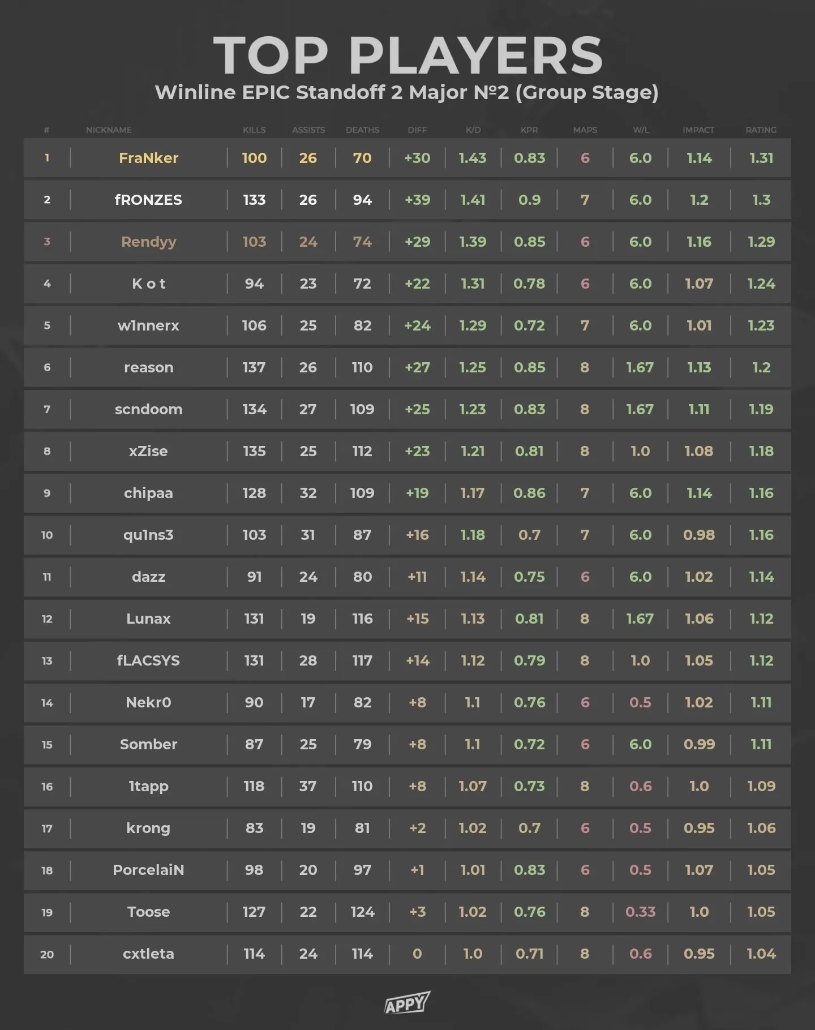The image size is (815, 1030).
Task: Select player name 1tapp
Action: [x=148, y=787]
